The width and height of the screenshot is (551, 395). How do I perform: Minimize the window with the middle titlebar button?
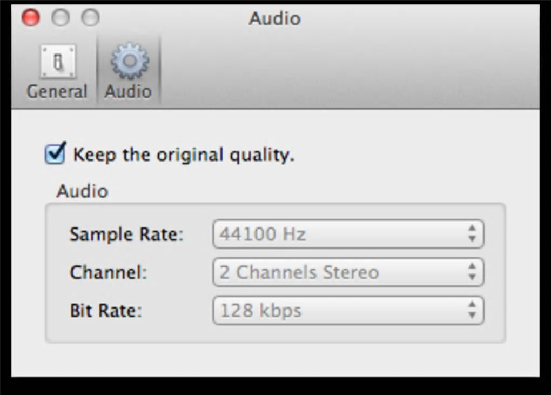pyautogui.click(x=61, y=18)
